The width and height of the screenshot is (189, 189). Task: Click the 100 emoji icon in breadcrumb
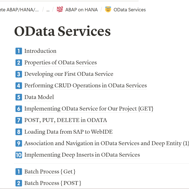[60, 9]
